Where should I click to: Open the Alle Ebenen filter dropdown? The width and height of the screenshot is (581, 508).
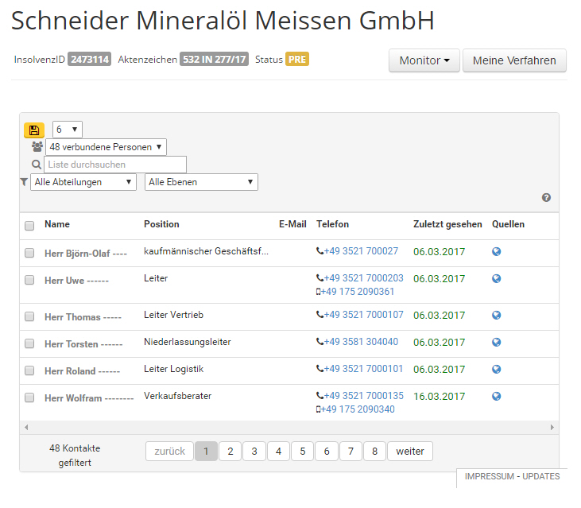[201, 182]
